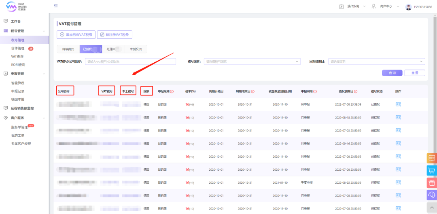
Task: Click the 新注册VAT税号 button
Action: [x=115, y=34]
